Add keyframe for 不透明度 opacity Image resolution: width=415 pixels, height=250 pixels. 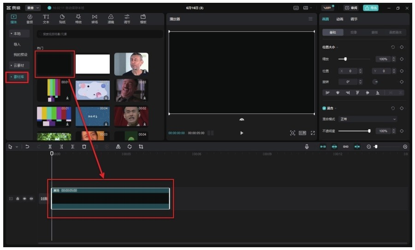coord(402,131)
